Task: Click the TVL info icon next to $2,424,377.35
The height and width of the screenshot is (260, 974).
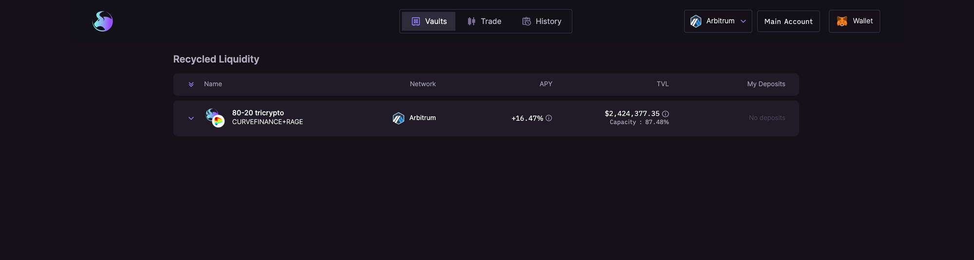Action: tap(665, 114)
